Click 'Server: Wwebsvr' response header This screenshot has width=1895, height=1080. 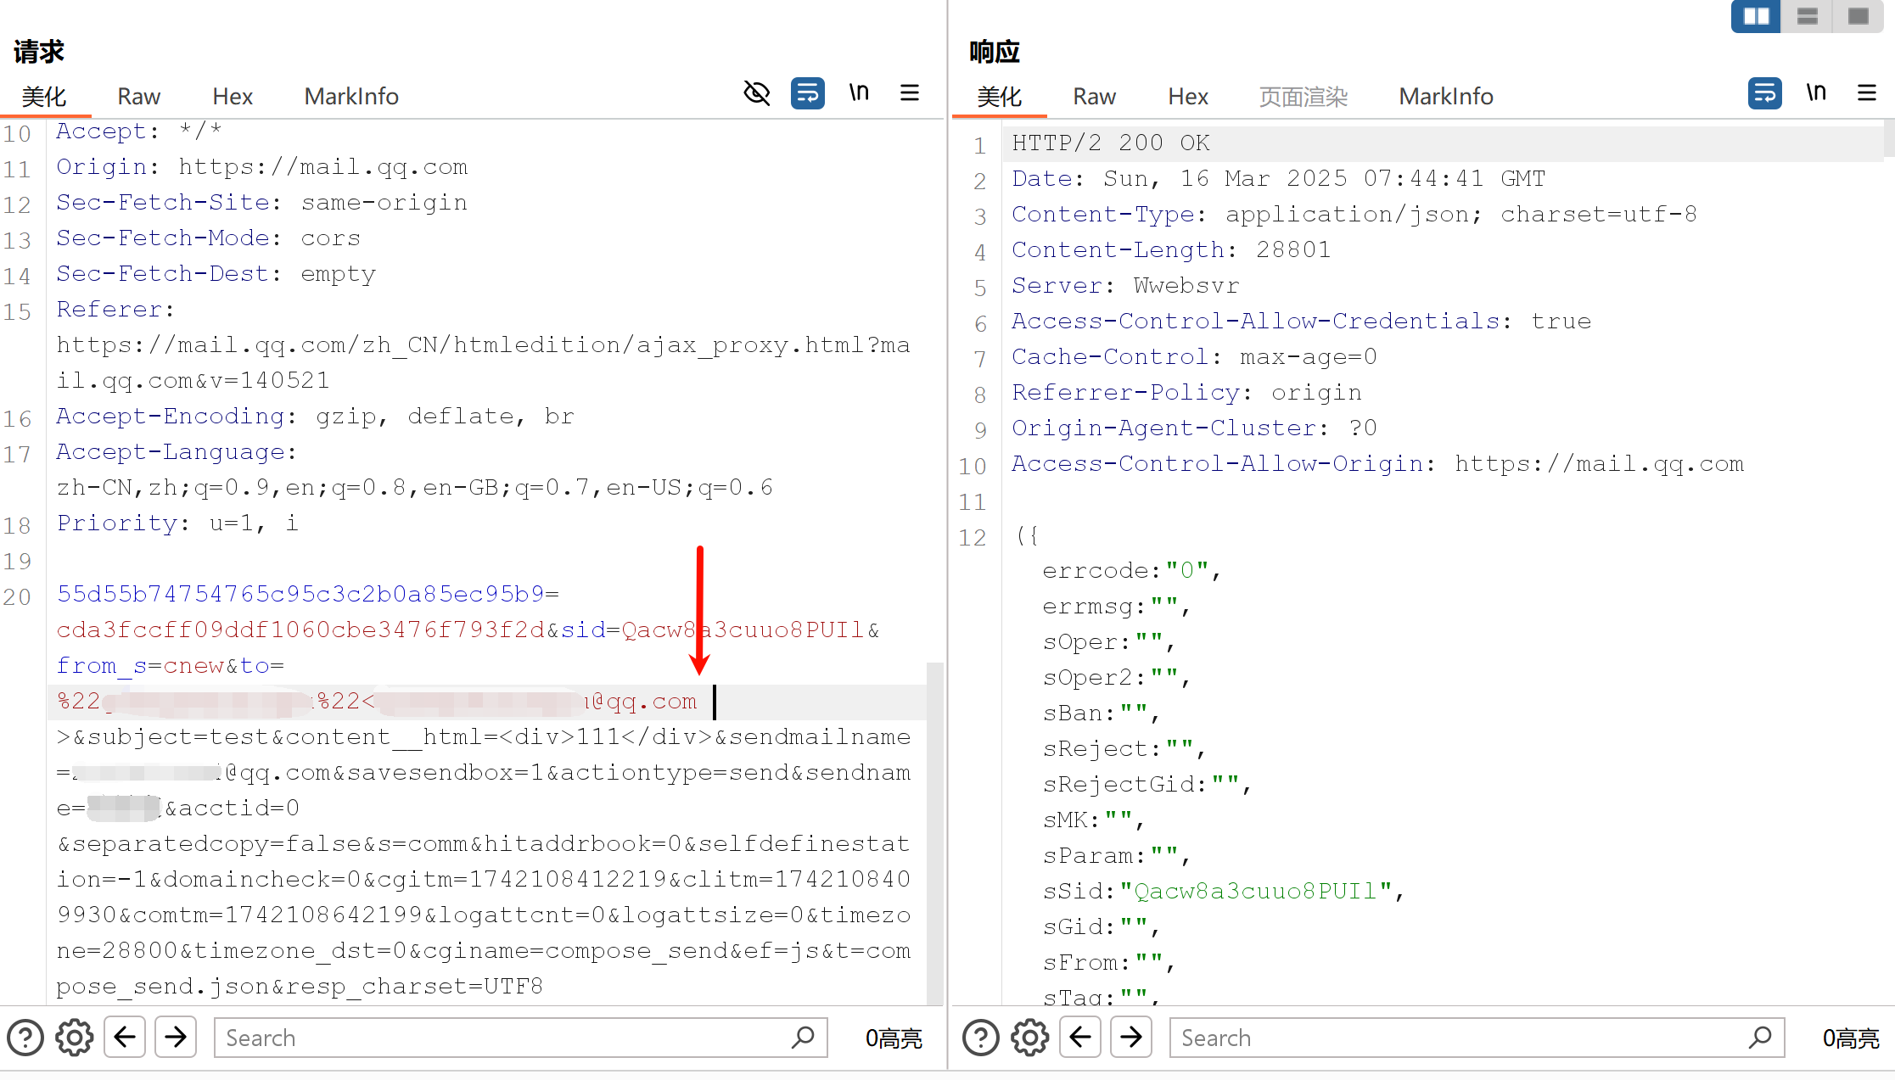tap(1125, 286)
